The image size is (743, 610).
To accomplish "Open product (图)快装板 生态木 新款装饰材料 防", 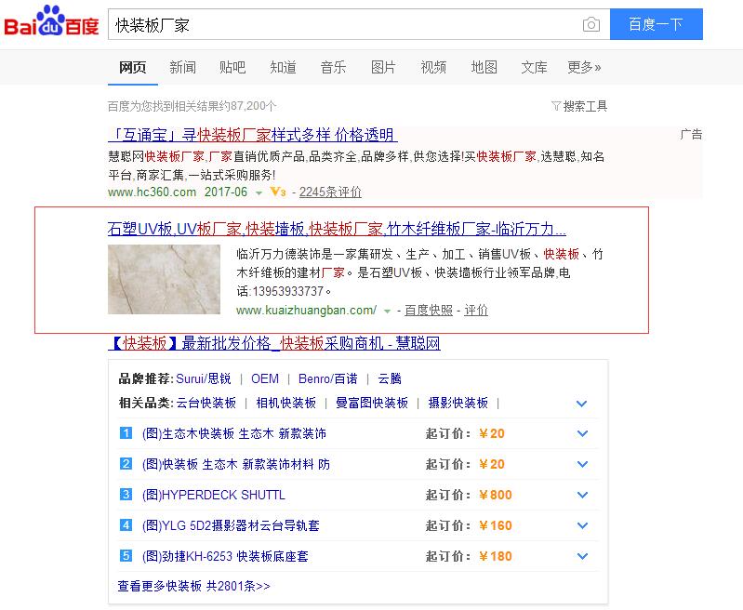I will (236, 464).
